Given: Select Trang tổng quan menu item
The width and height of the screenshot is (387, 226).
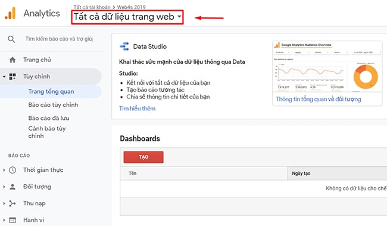Looking at the screenshot, I should tap(51, 91).
